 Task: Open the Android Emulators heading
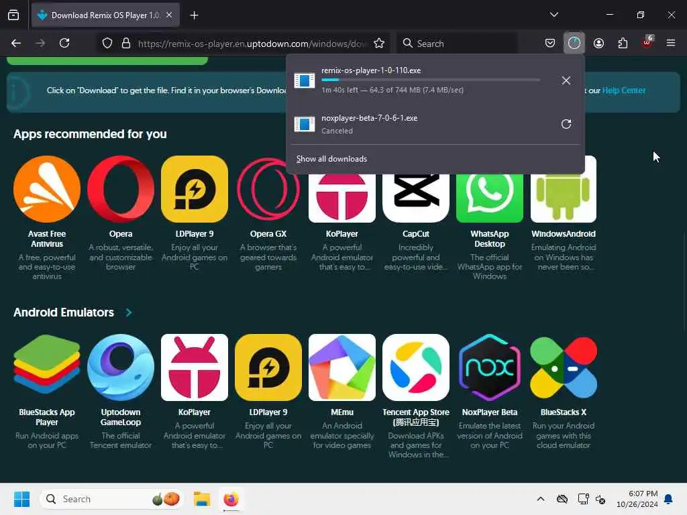tap(64, 312)
